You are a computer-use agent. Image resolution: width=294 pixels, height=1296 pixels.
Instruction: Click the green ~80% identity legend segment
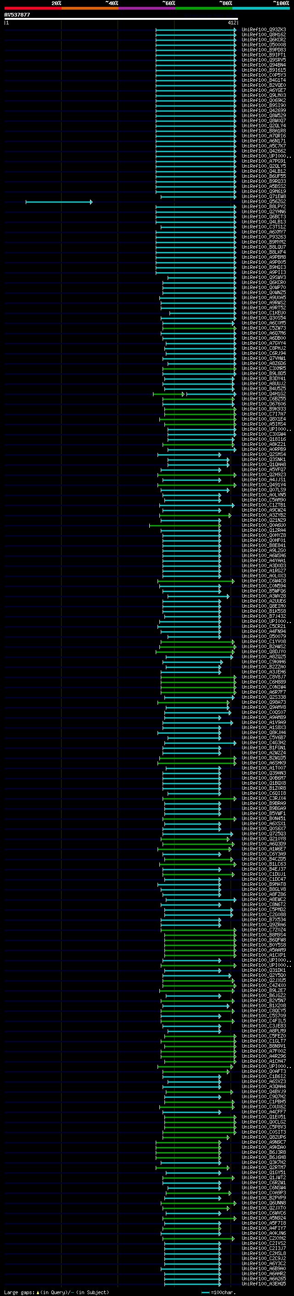204,8
